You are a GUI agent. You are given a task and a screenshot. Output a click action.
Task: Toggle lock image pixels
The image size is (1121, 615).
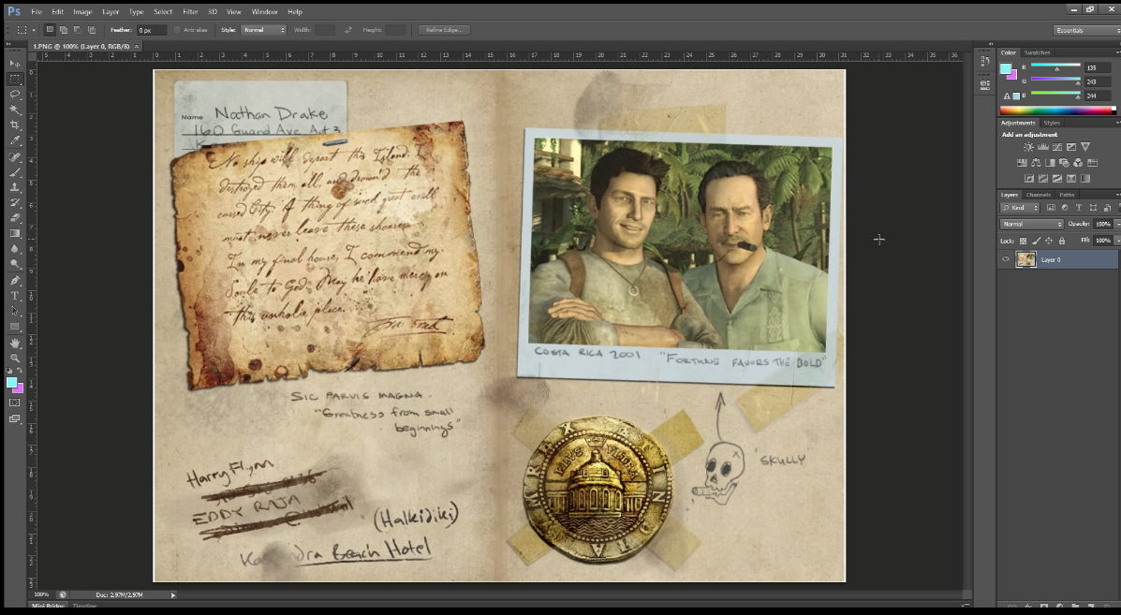click(1036, 241)
